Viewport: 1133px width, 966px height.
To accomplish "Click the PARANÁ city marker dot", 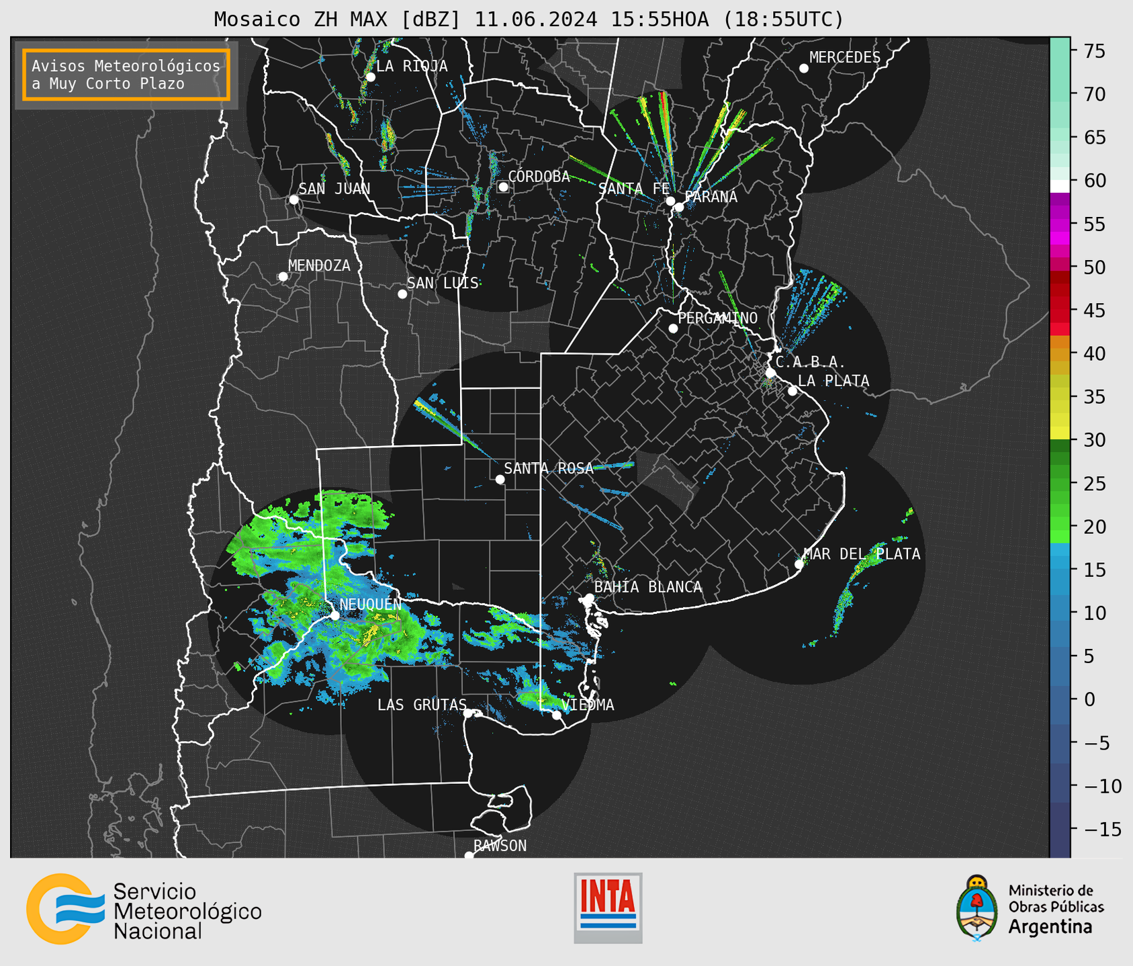I will click(679, 207).
